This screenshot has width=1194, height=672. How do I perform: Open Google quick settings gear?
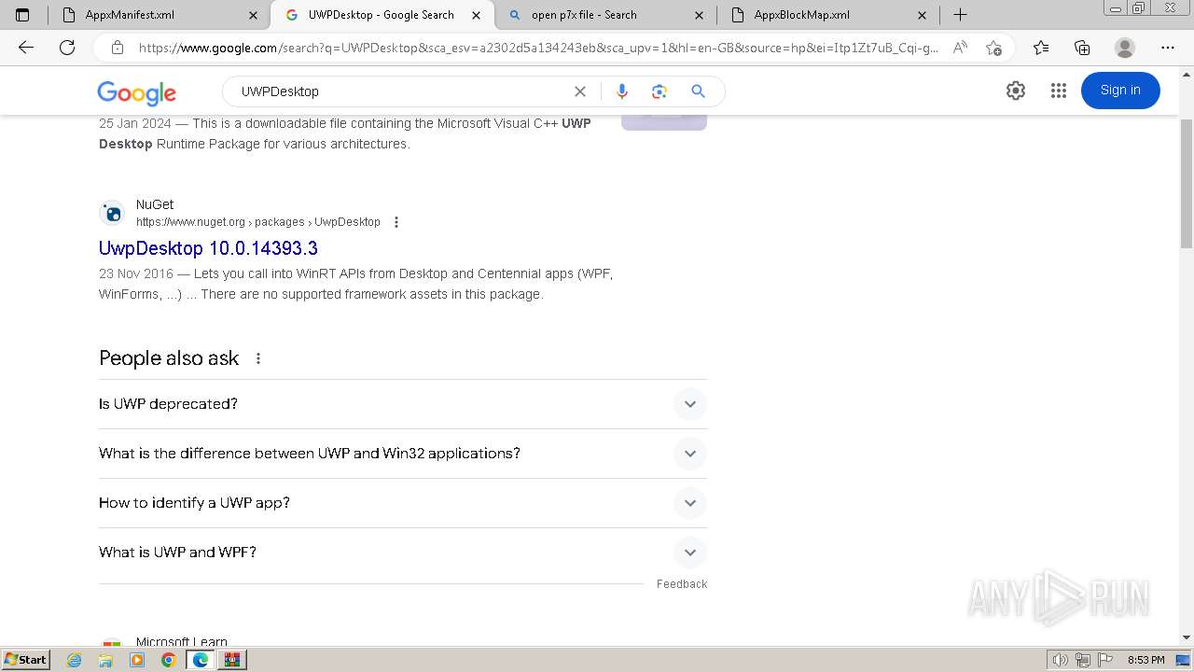(x=1016, y=91)
